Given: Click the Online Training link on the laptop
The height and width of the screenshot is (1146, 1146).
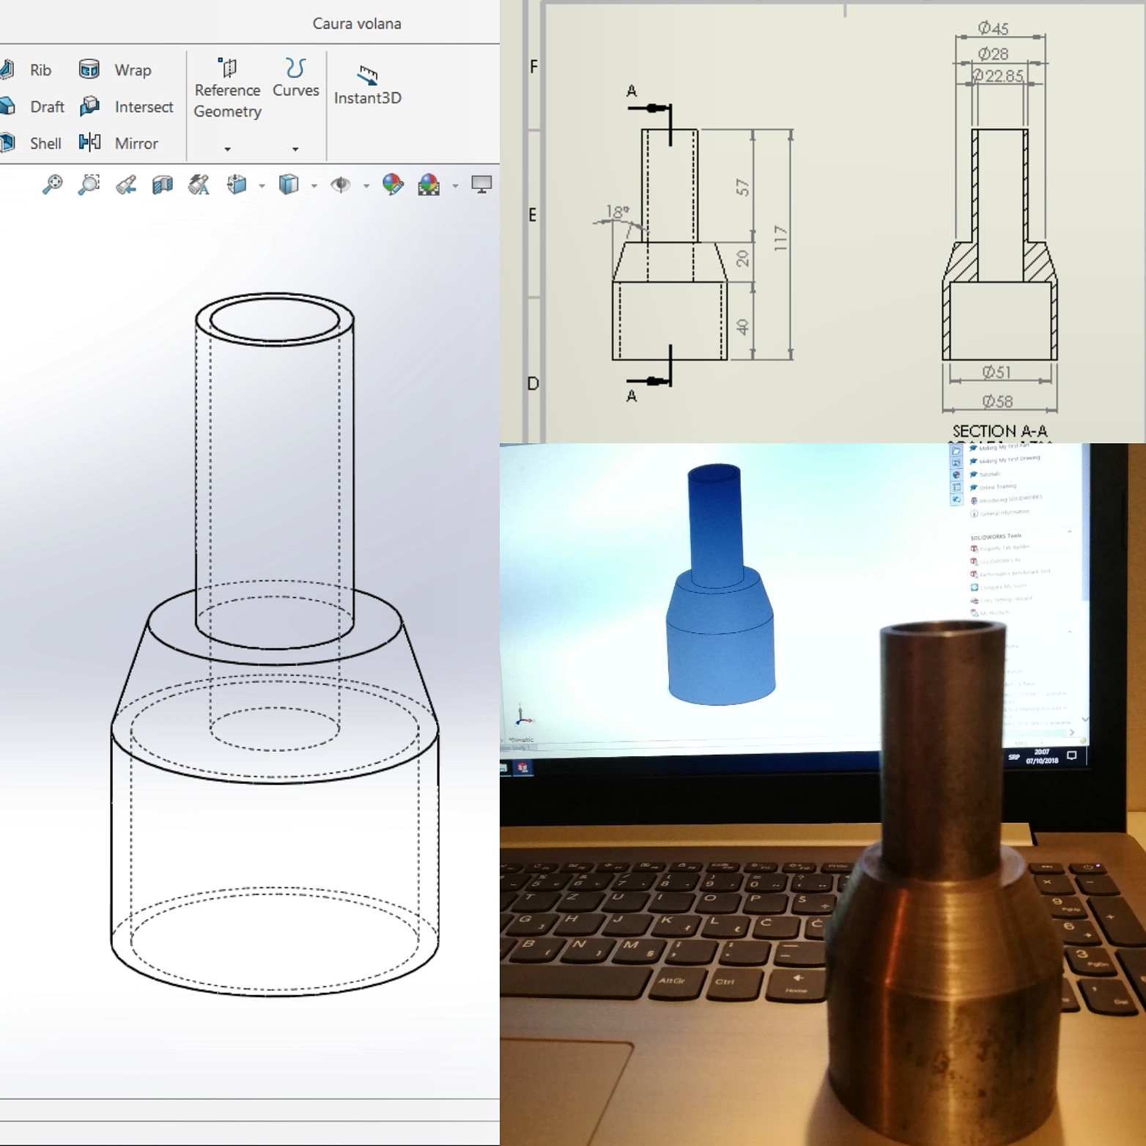Looking at the screenshot, I should 998,487.
